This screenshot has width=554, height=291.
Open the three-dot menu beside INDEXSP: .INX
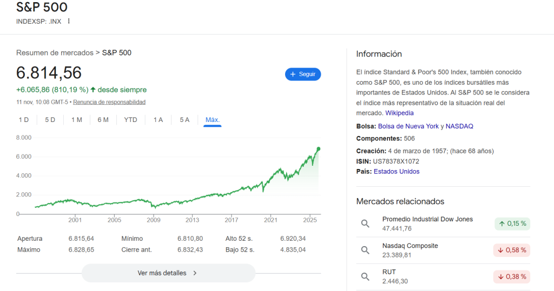pos(69,22)
